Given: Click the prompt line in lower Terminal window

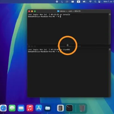Looking at the screenshot, I should pos(44,52).
